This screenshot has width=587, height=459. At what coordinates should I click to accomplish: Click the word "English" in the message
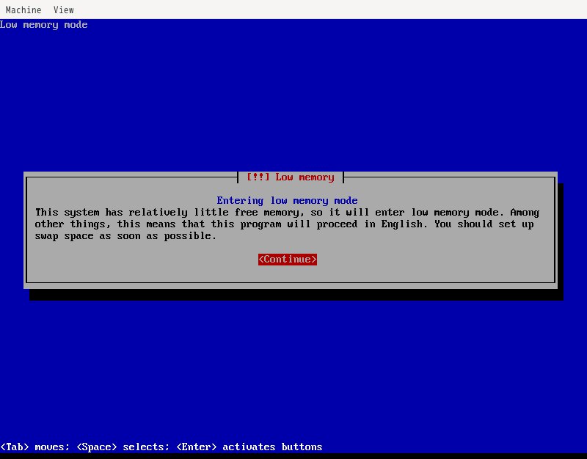pyautogui.click(x=401, y=224)
